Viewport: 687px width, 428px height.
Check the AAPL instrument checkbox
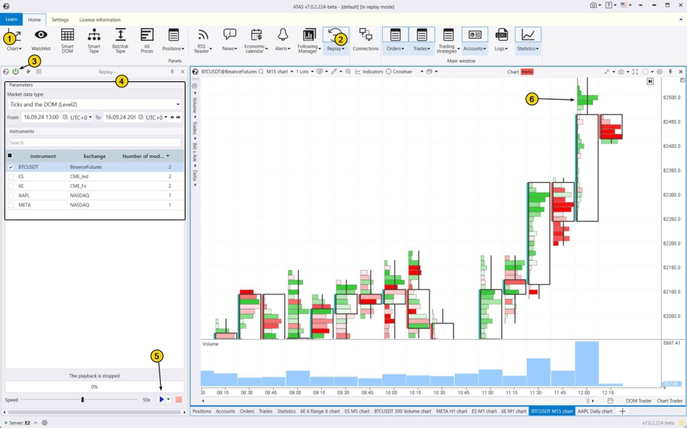point(11,195)
